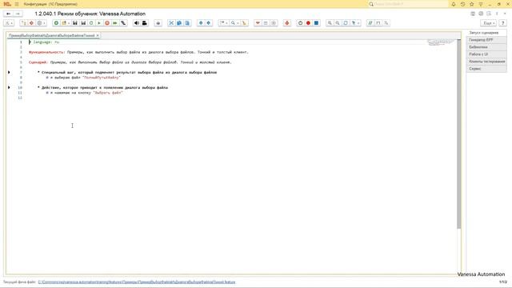512x288 pixels.
Task: Click the green add feature file icon
Action: (56, 23)
